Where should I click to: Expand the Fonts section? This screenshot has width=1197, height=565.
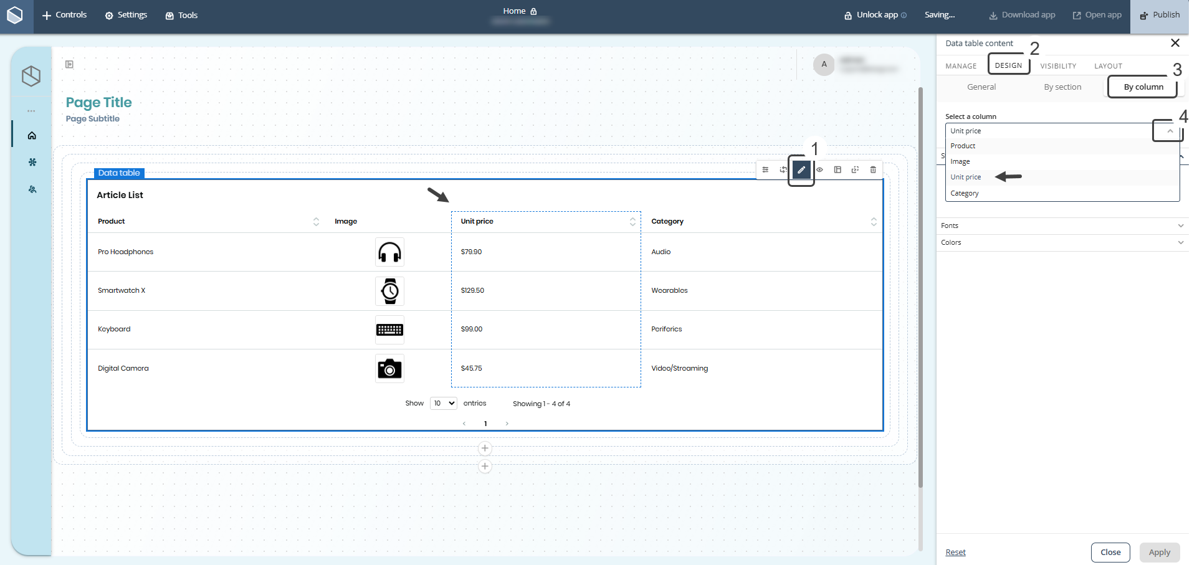[x=1062, y=226]
